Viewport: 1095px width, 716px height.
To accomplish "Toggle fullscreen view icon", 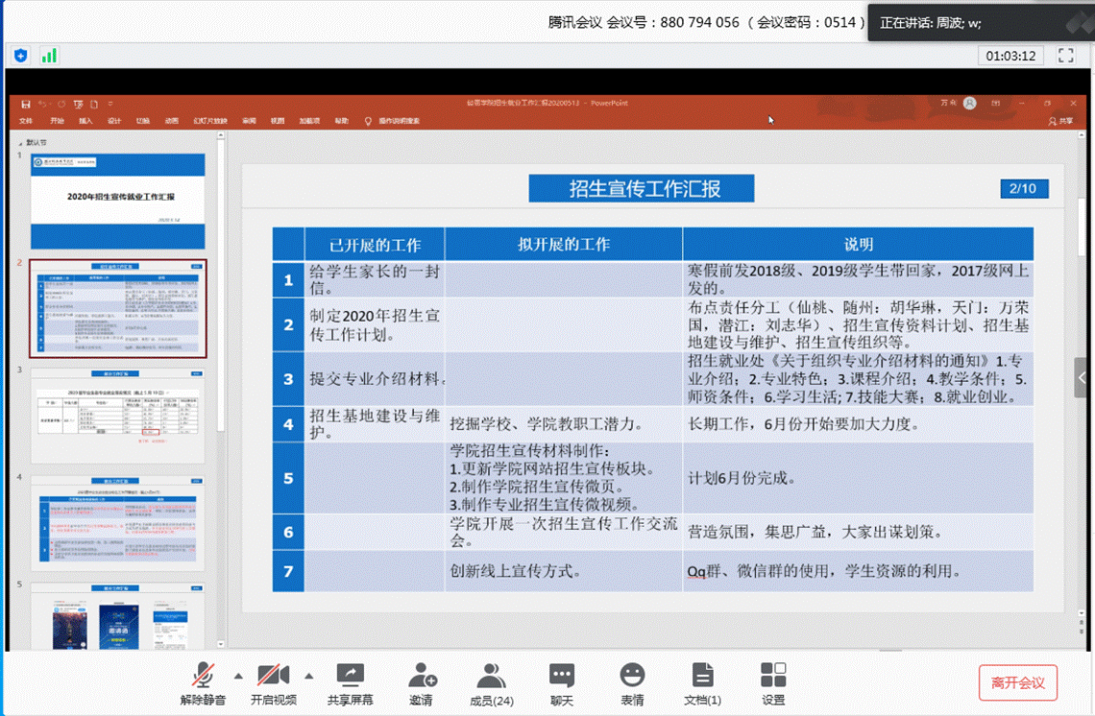I will pyautogui.click(x=1065, y=55).
